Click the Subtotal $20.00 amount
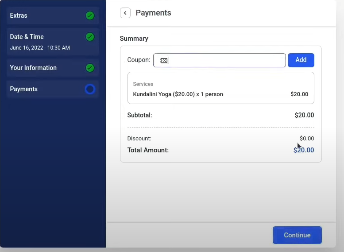This screenshot has width=344, height=252. coord(304,115)
